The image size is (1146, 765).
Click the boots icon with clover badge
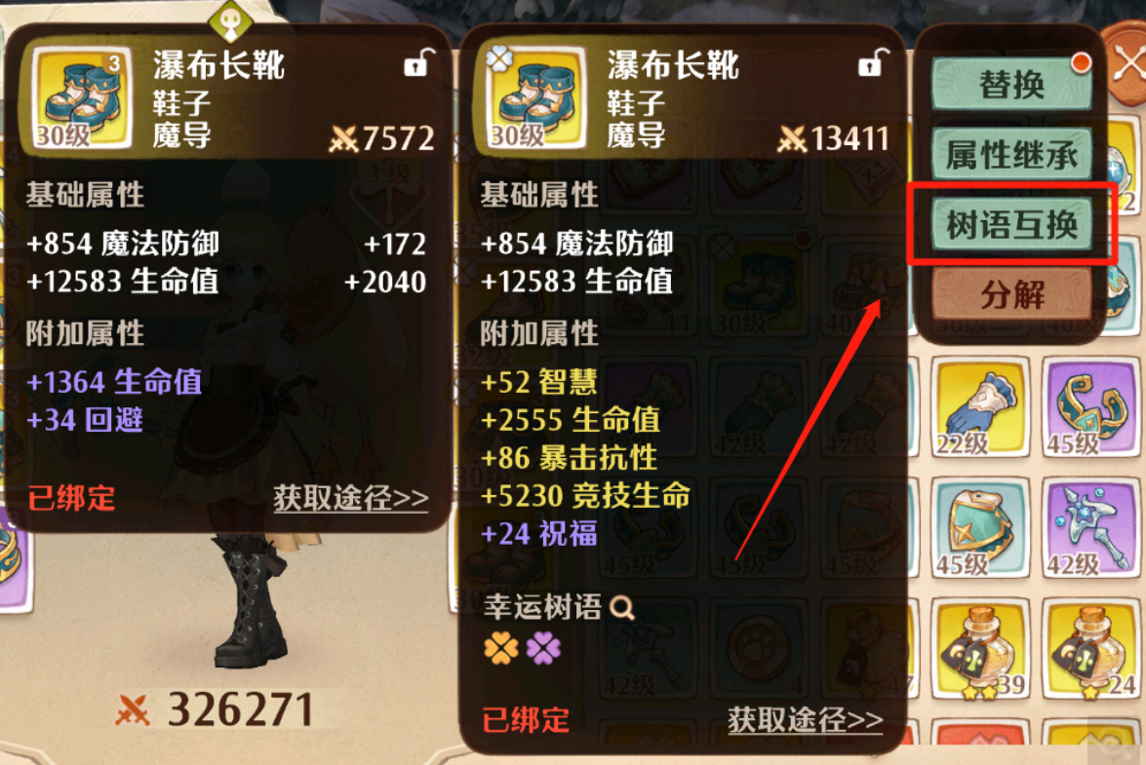537,97
